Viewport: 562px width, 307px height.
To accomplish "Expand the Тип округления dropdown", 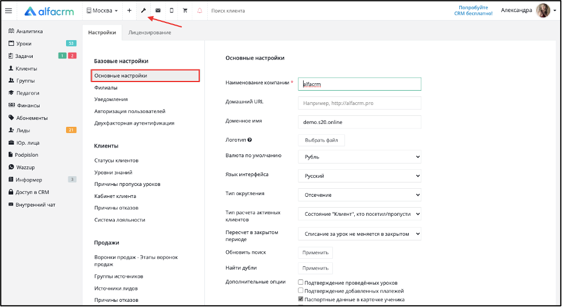I will point(359,195).
